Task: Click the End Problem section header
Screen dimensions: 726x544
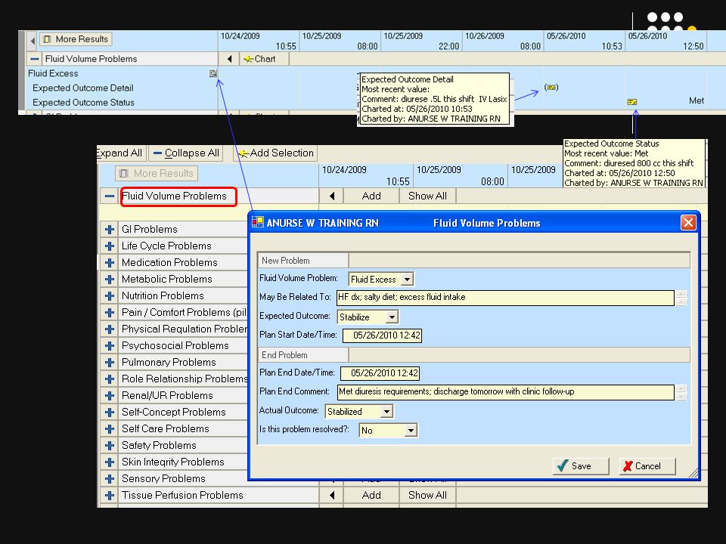Action: click(302, 355)
